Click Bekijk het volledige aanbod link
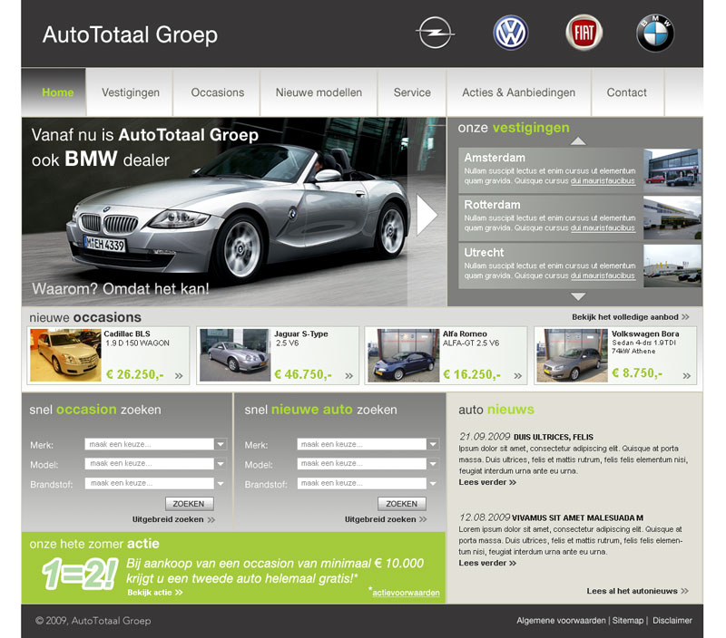This screenshot has width=726, height=638. pos(630,317)
